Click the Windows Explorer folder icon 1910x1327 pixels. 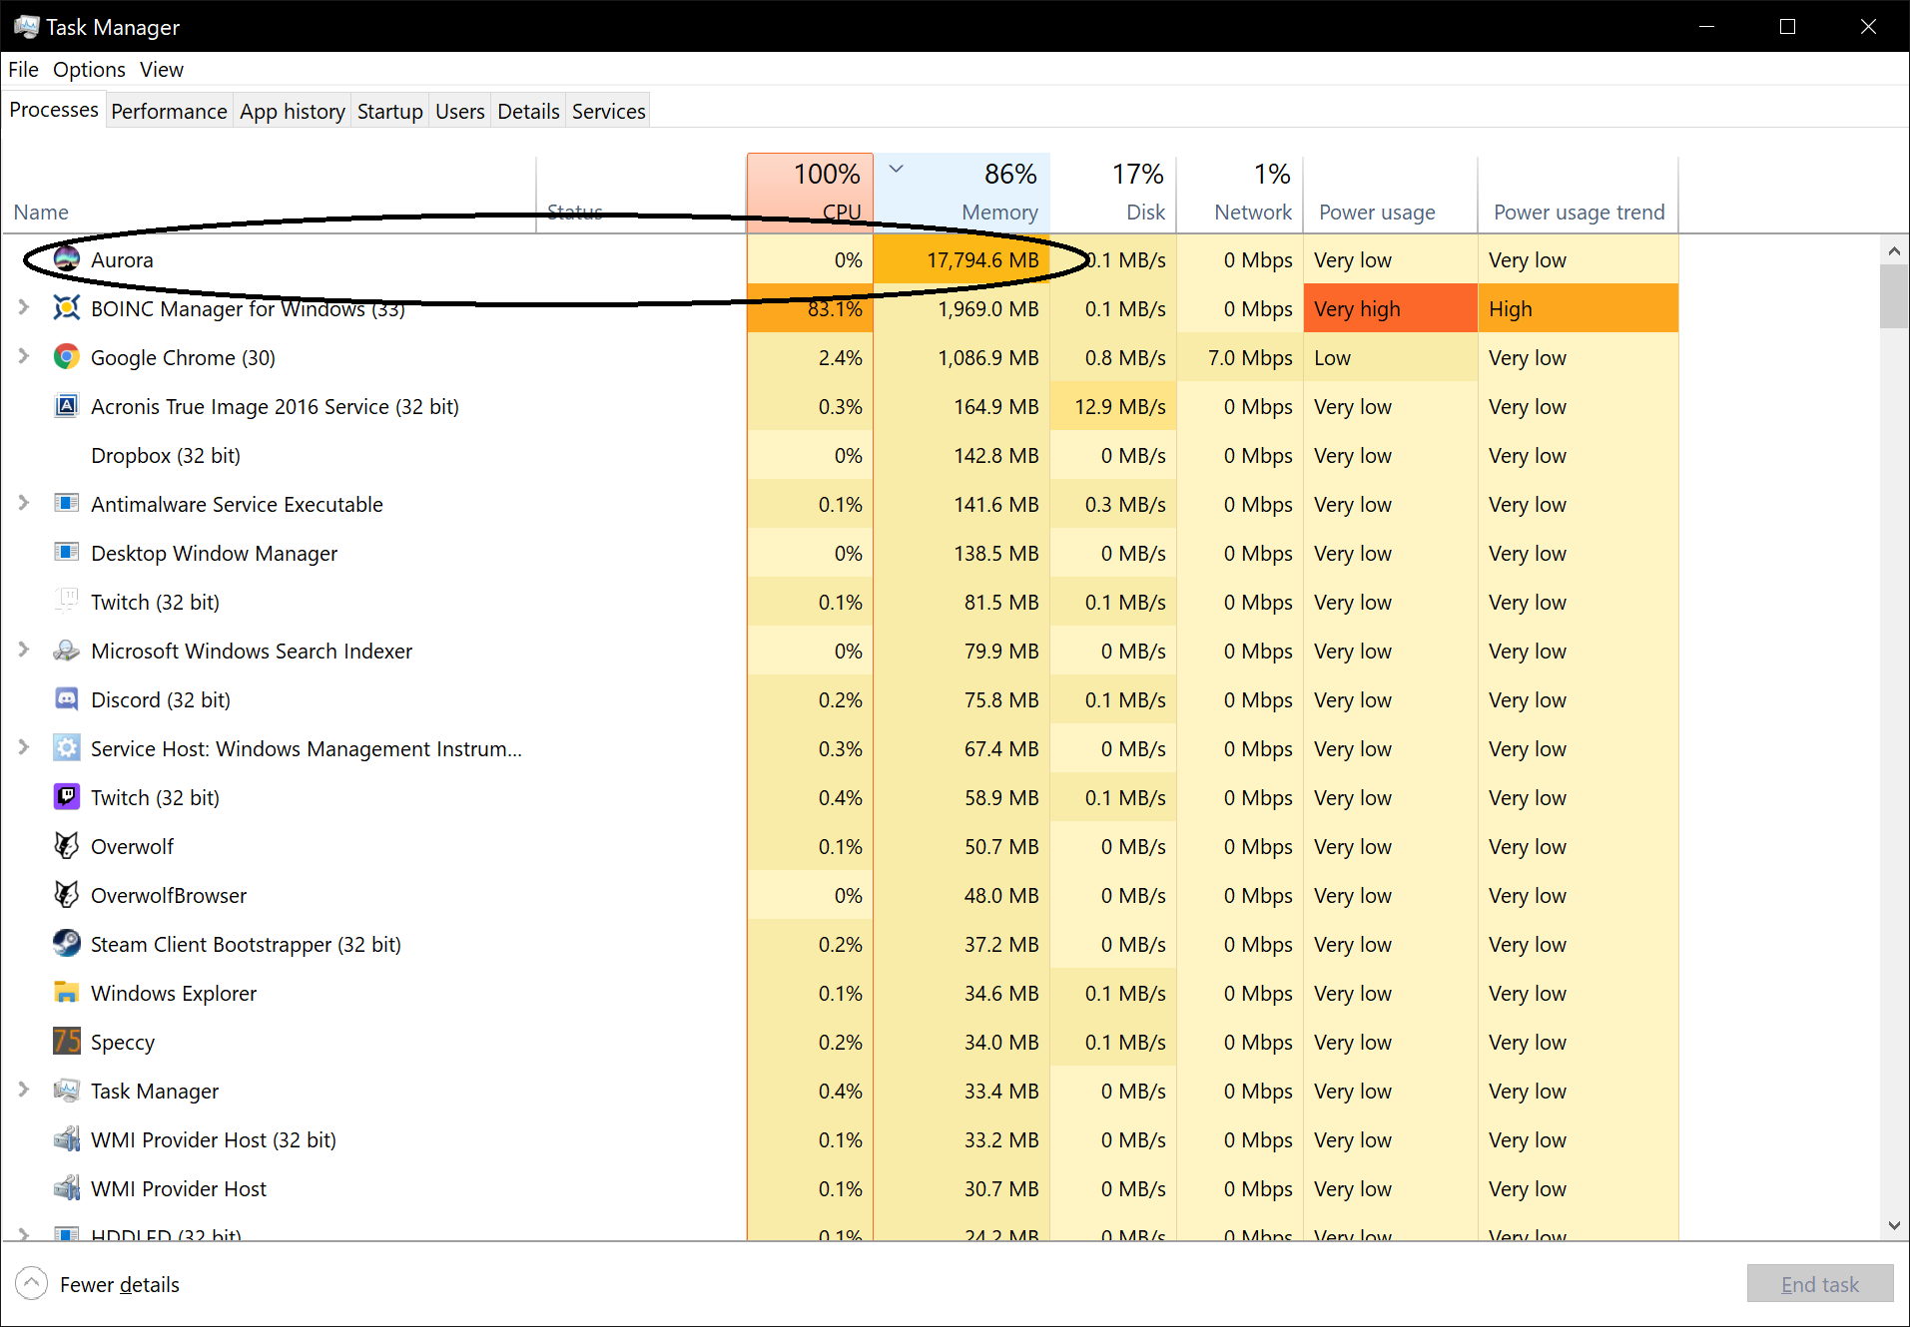click(67, 993)
